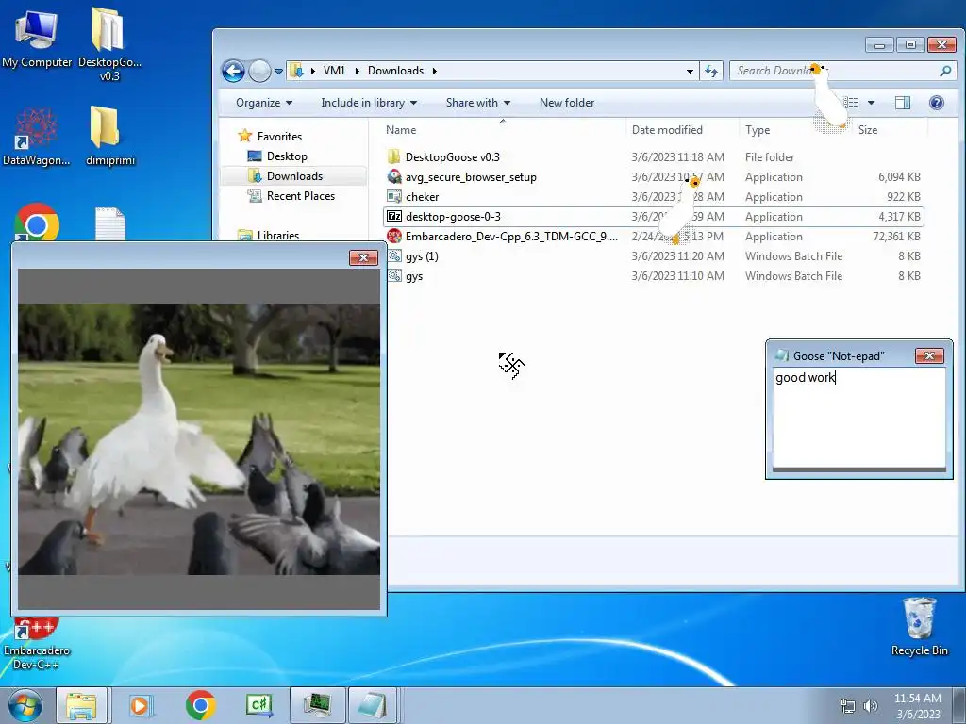The width and height of the screenshot is (966, 724).
Task: Click the change view icon
Action: pos(851,103)
